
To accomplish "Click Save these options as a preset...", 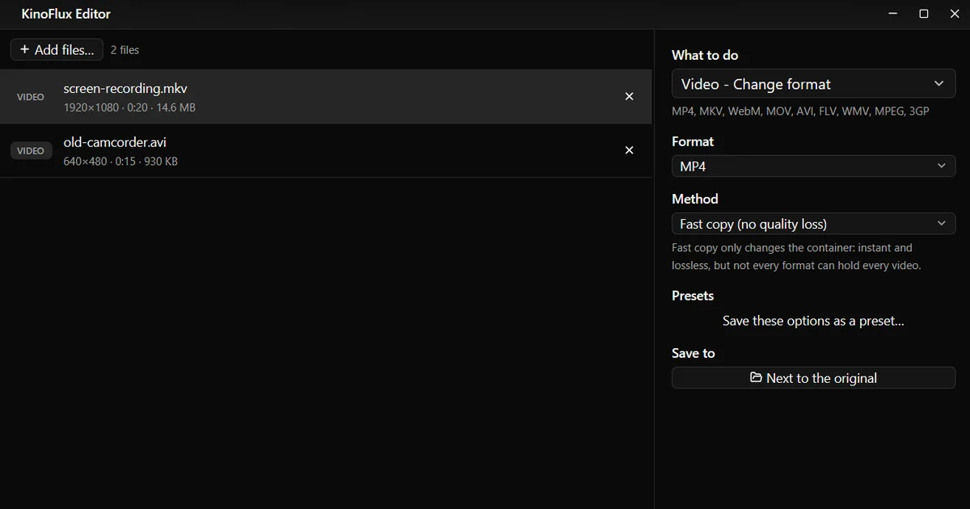I will click(813, 321).
